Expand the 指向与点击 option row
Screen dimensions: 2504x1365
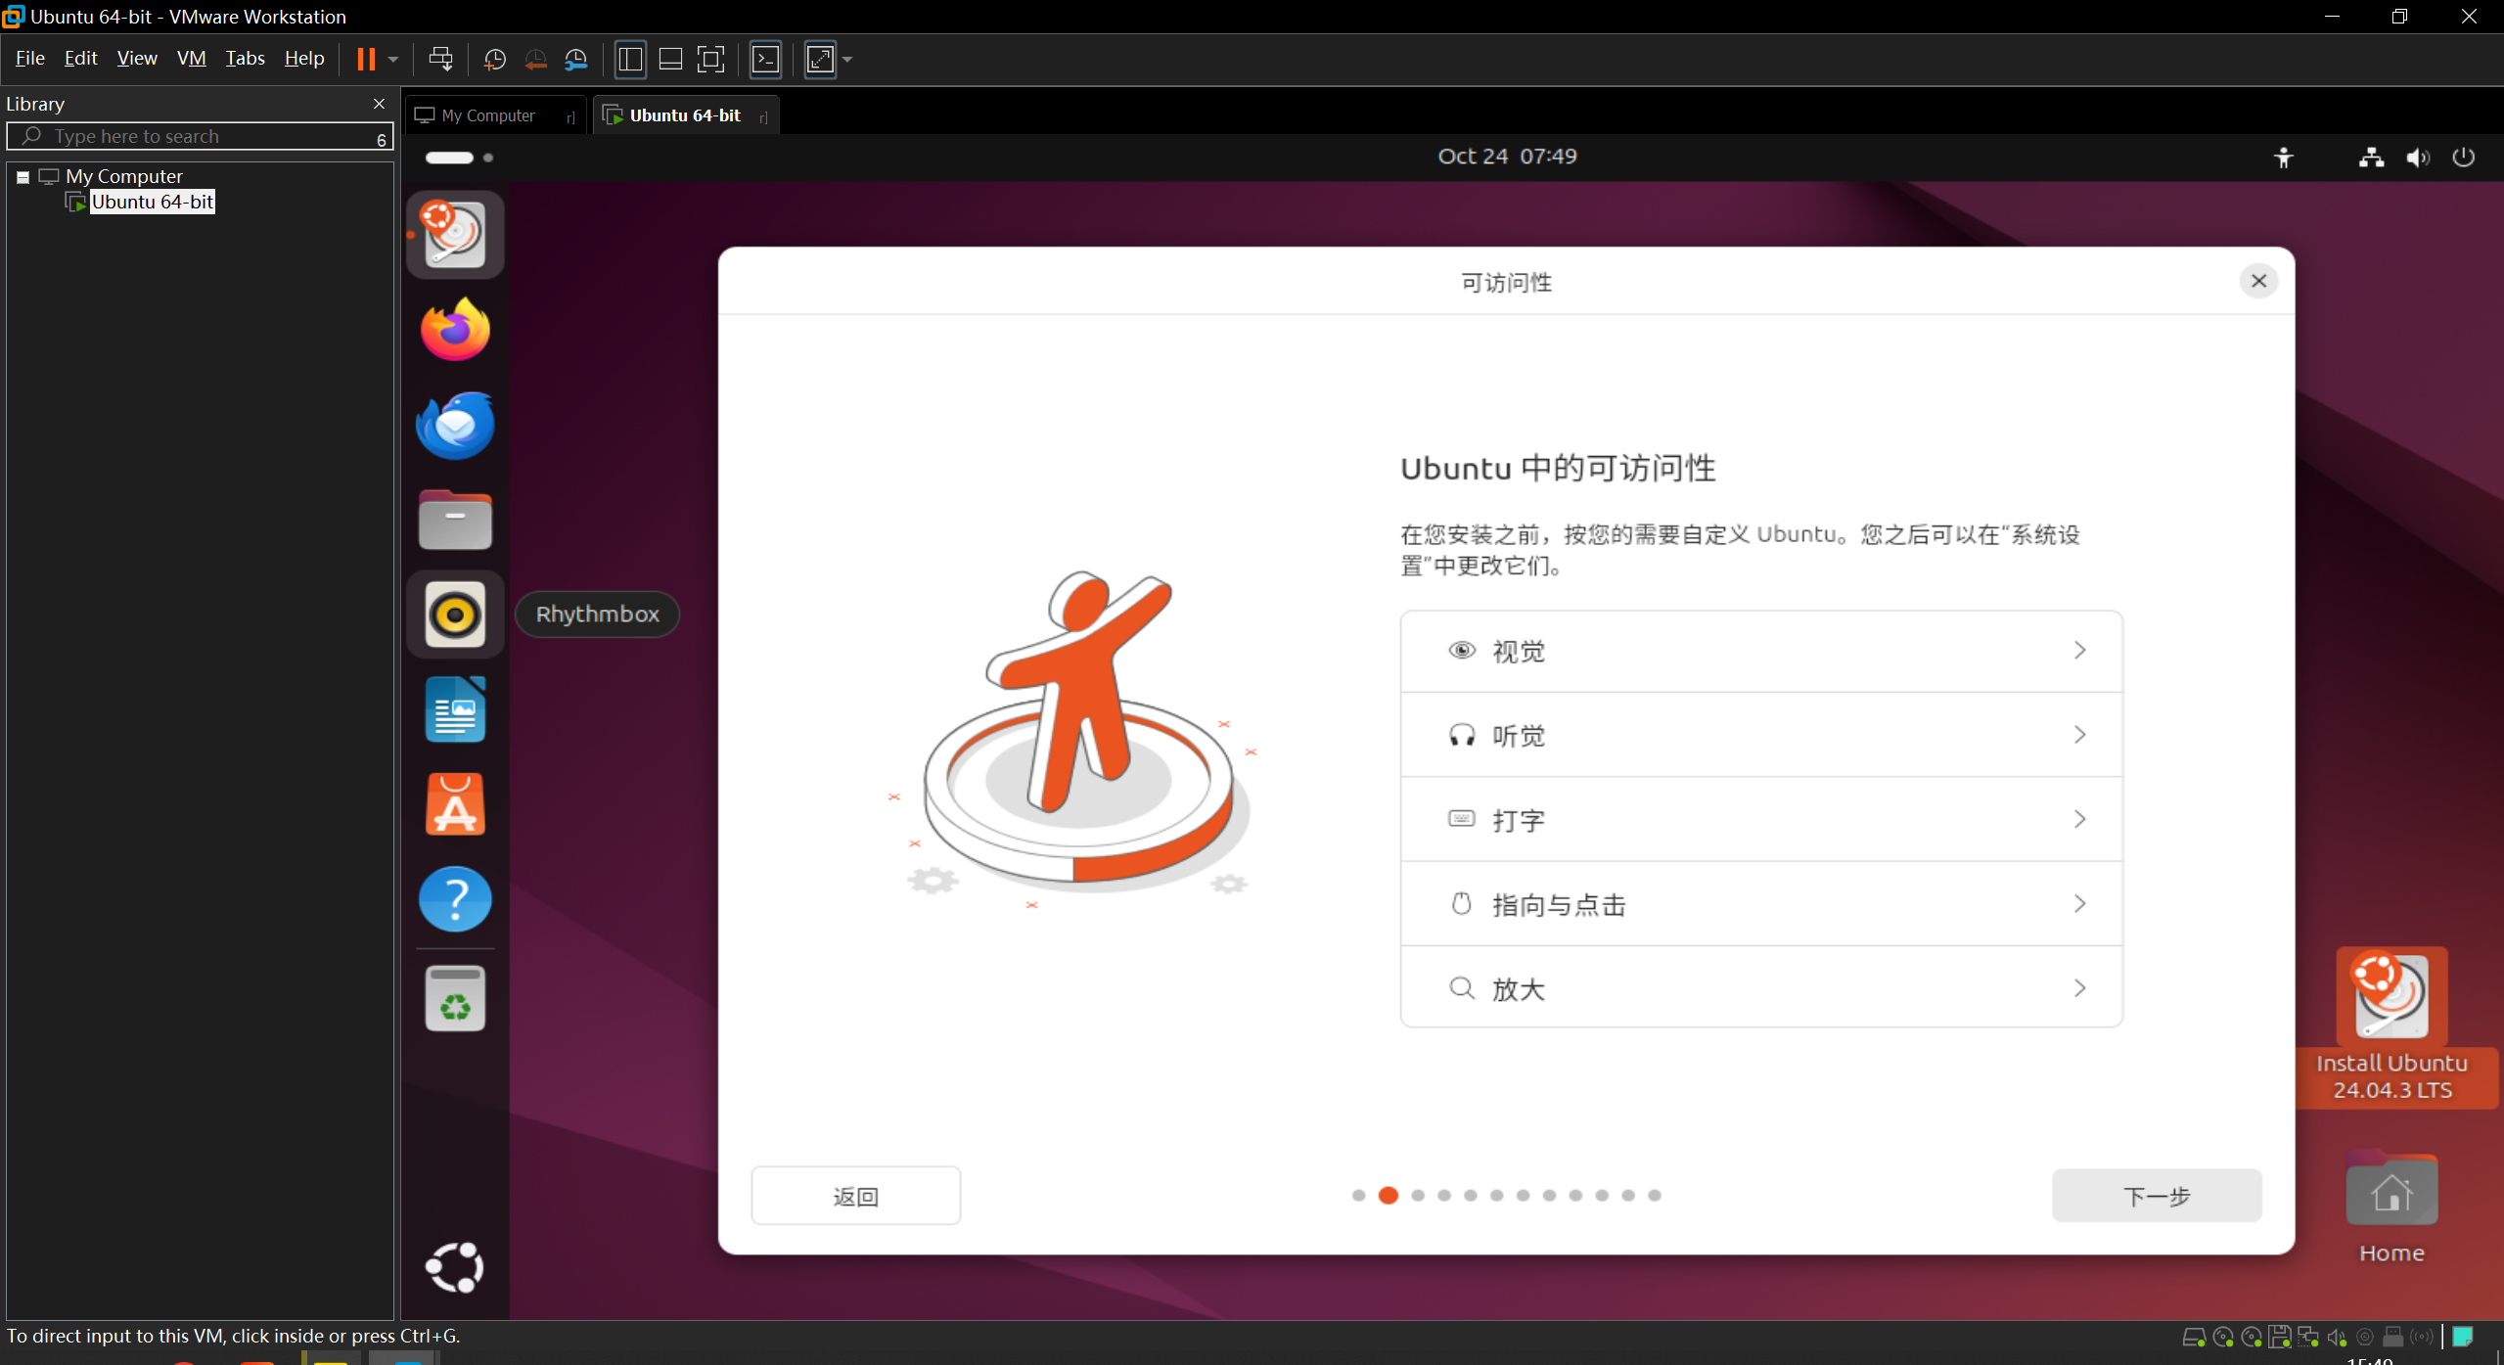[x=1760, y=904]
